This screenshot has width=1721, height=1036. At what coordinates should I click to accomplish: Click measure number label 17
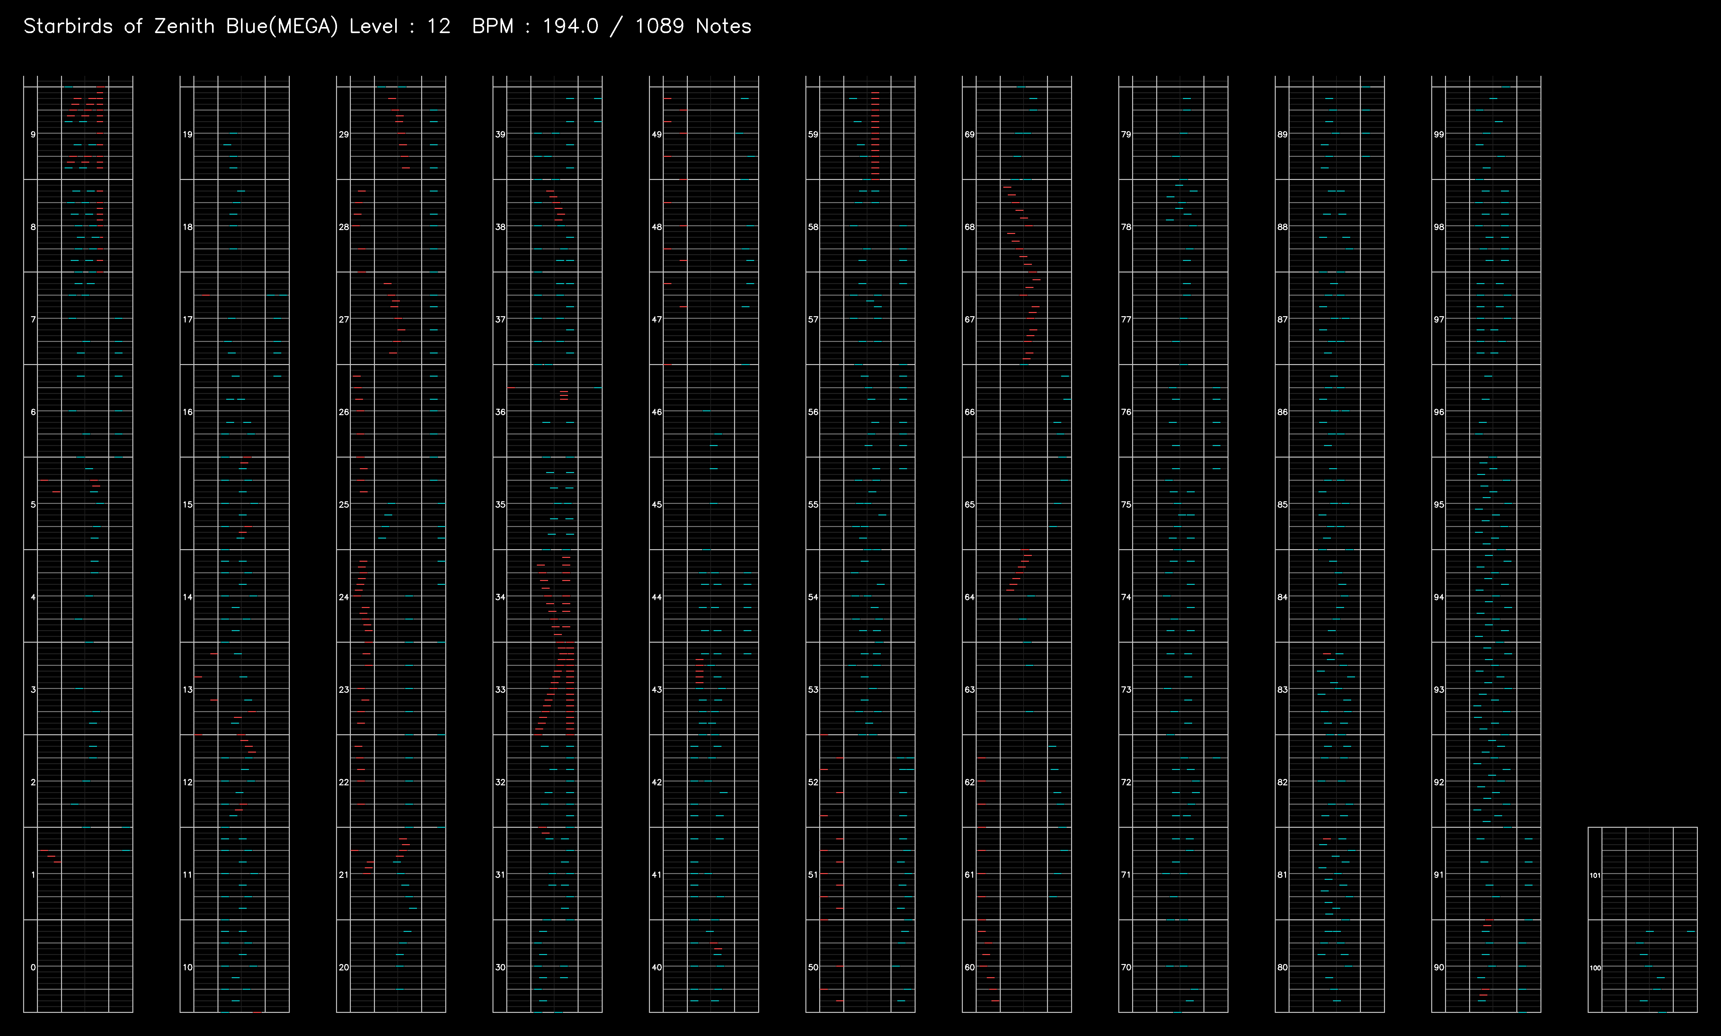tap(188, 320)
